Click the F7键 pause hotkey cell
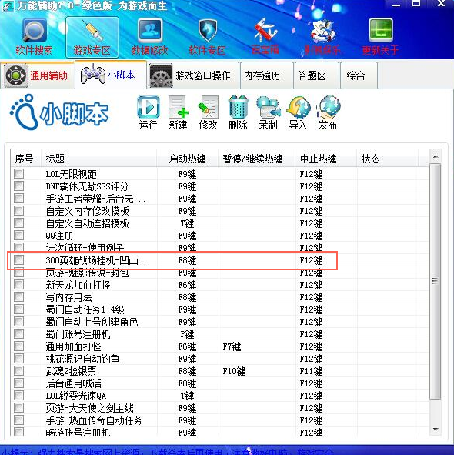Screen dimensions: 454x455 click(232, 346)
